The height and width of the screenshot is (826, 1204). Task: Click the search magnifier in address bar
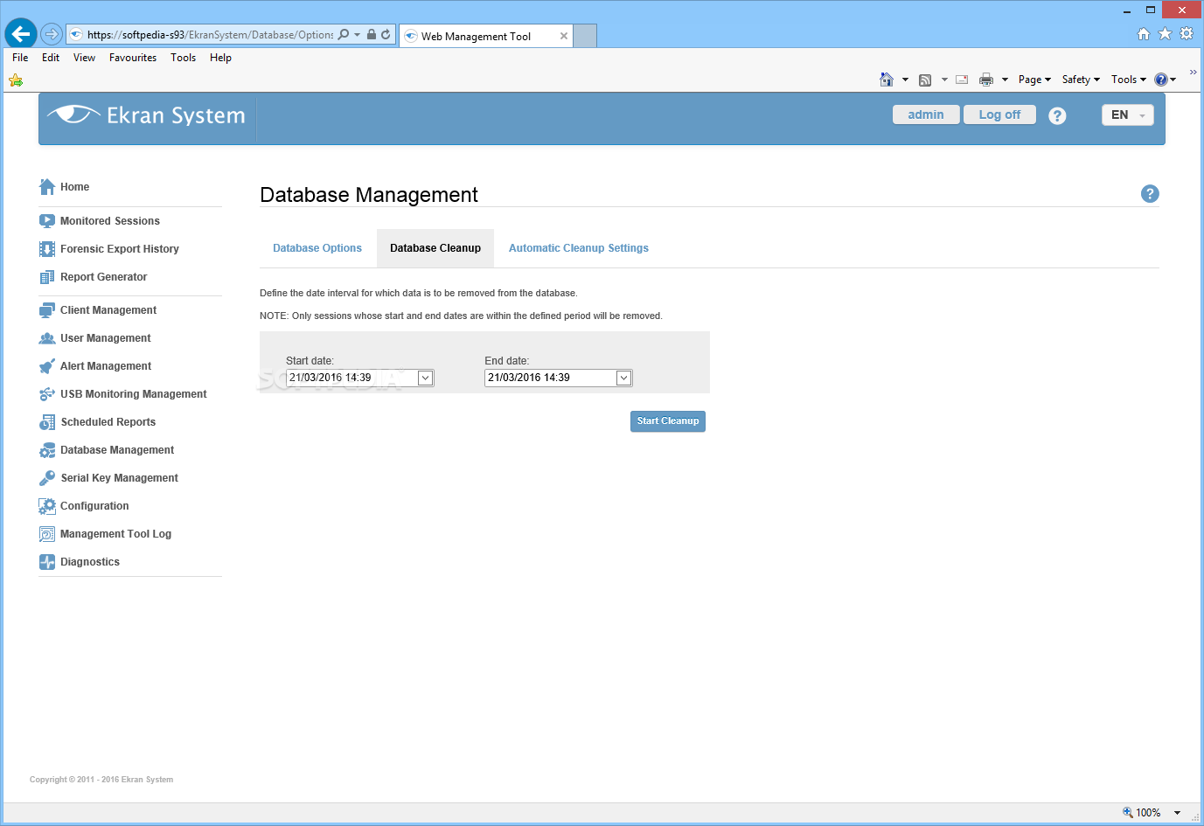343,35
